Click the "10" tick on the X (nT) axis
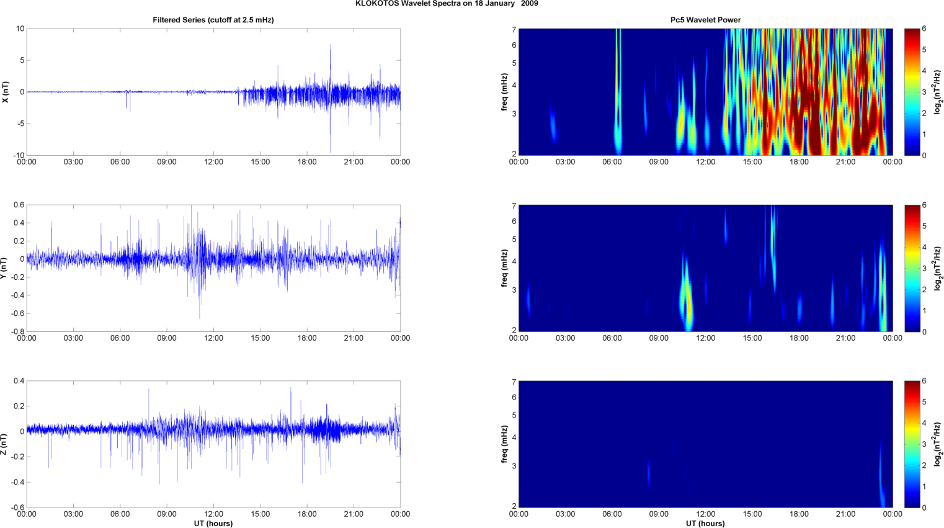This screenshot has height=528, width=944. 20,29
